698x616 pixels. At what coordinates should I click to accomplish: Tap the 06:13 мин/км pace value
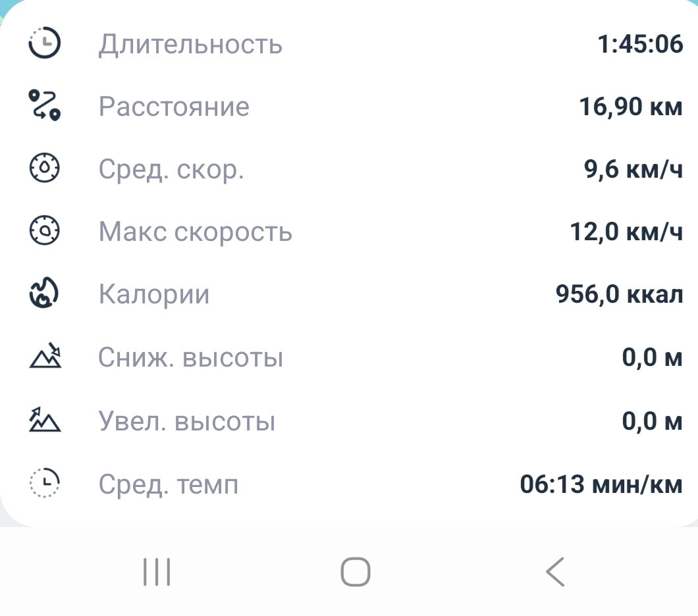pos(601,484)
